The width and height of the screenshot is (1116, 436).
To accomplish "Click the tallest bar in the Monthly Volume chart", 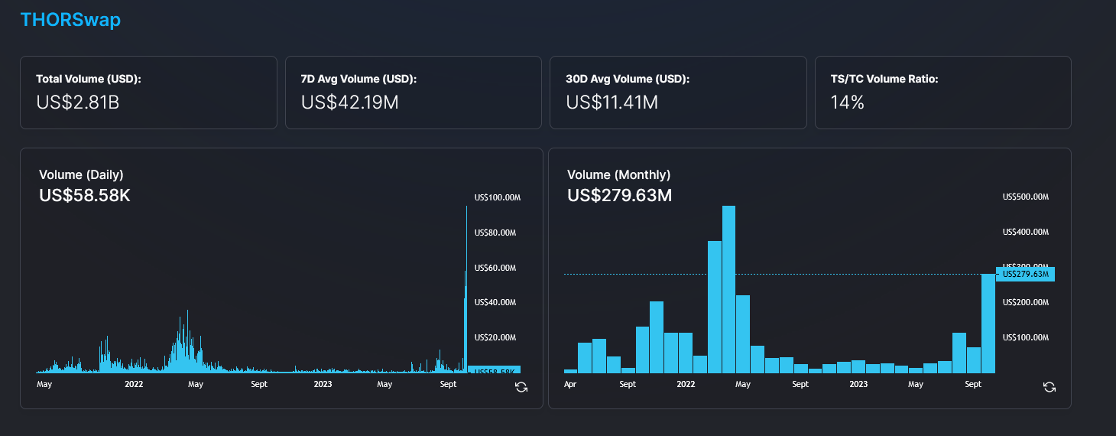I will [x=728, y=291].
